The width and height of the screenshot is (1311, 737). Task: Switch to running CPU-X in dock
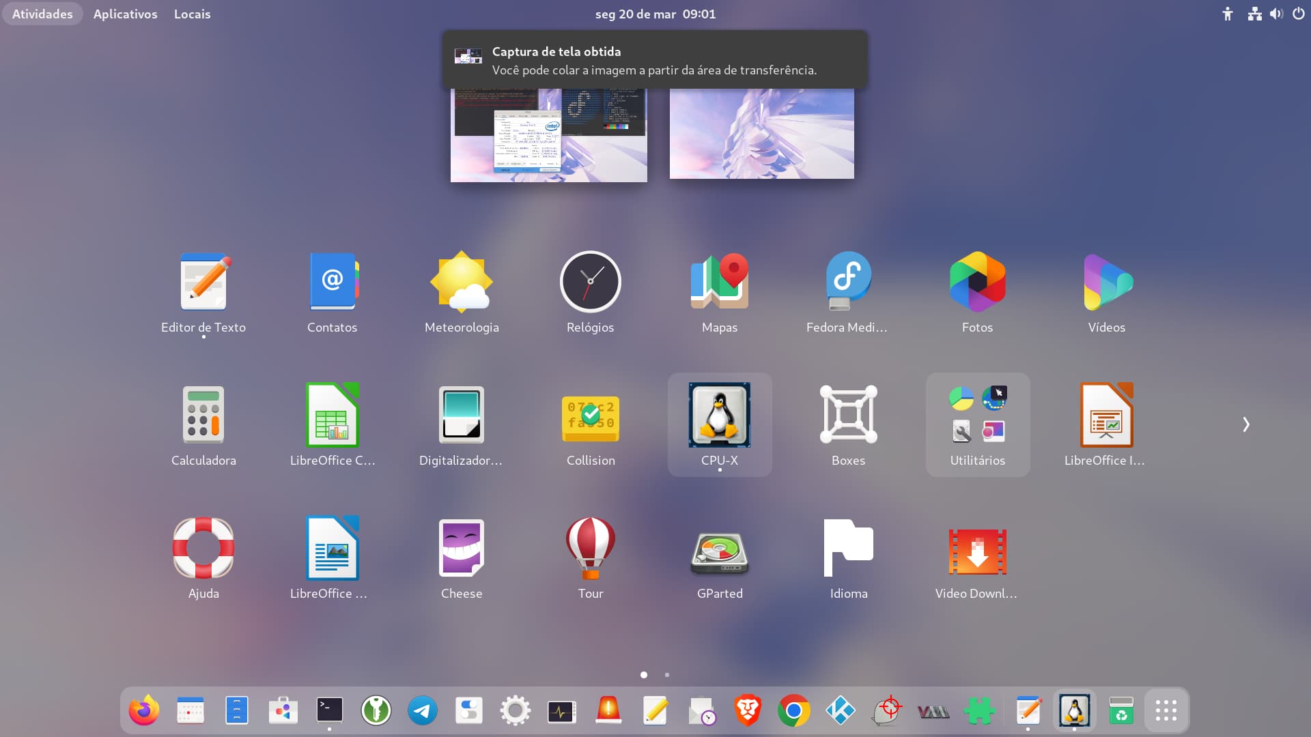[1075, 711]
